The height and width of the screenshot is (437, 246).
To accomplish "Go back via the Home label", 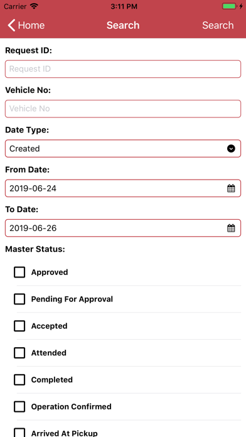I will (31, 25).
